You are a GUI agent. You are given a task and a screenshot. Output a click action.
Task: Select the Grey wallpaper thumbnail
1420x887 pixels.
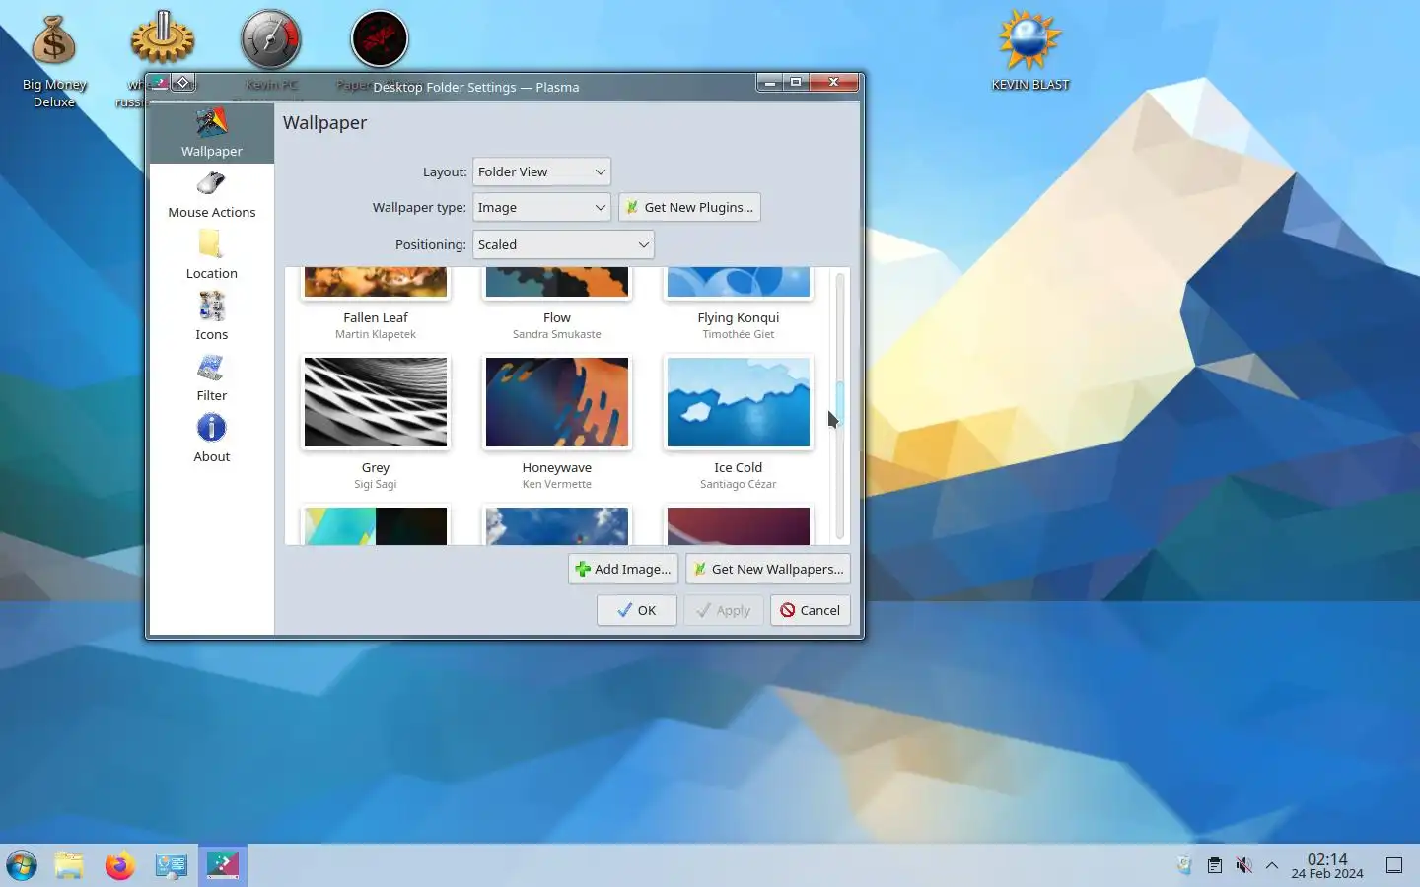[376, 402]
